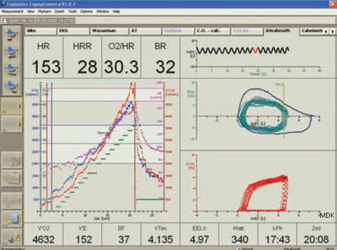Select the t-Ph tile showing 17:43

click(277, 234)
